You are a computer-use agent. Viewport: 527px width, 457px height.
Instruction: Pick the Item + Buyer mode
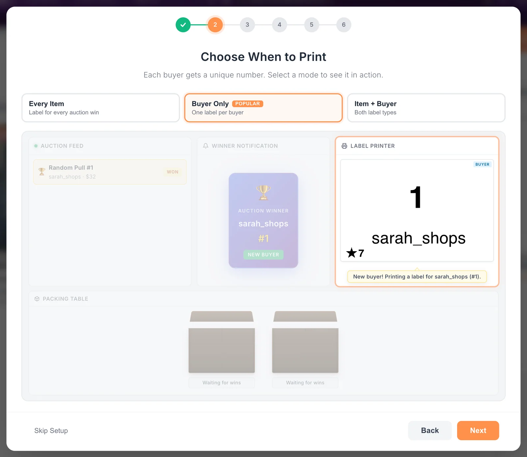pyautogui.click(x=426, y=108)
